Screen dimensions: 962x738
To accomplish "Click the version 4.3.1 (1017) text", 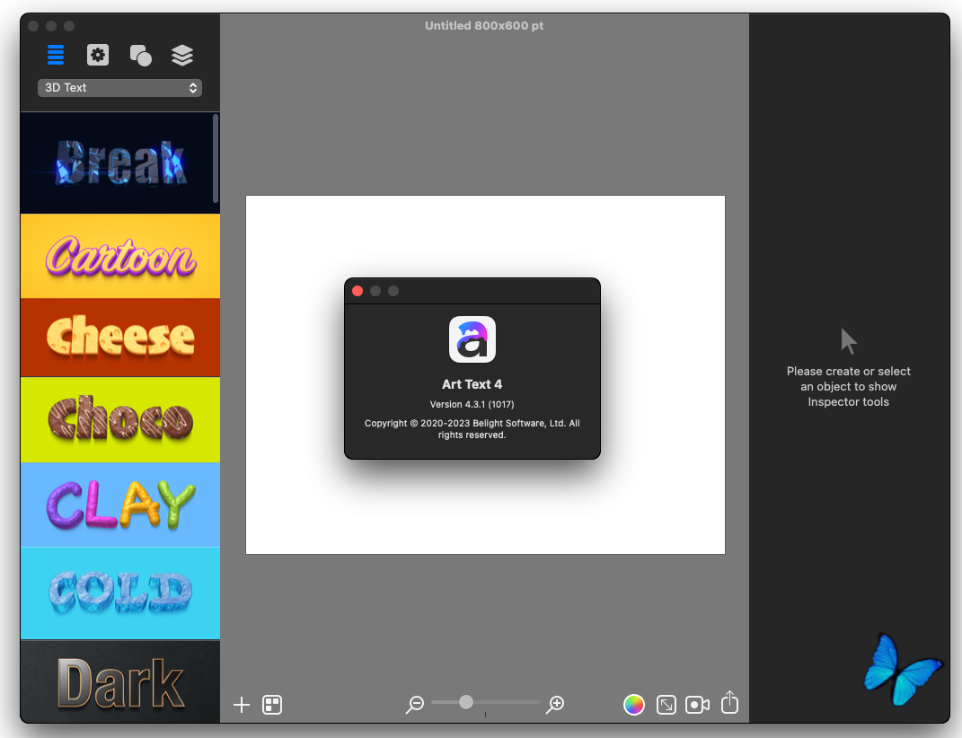I will click(472, 404).
